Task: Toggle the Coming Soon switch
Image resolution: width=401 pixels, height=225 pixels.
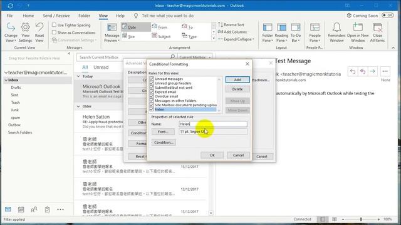Action: 387,15
